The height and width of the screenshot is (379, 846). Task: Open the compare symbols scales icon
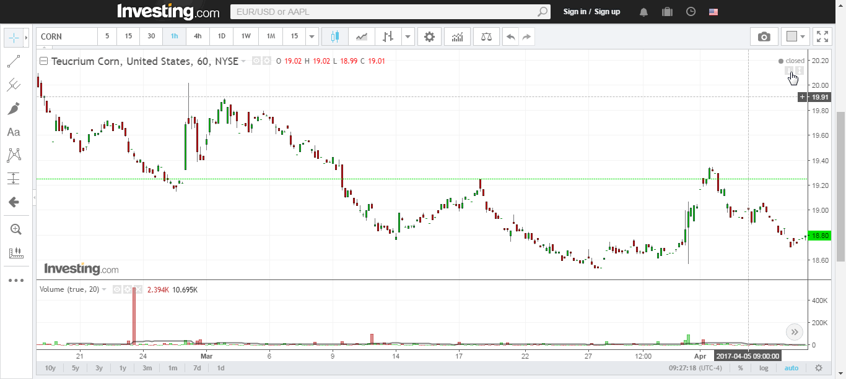click(486, 36)
